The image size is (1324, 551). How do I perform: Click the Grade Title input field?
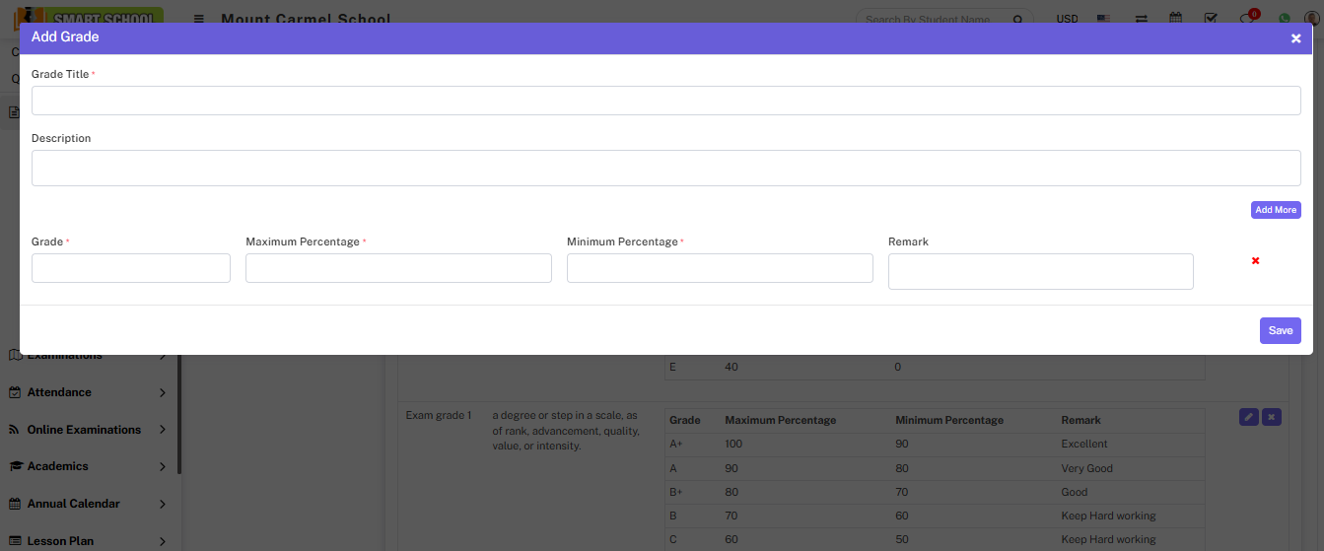665,101
